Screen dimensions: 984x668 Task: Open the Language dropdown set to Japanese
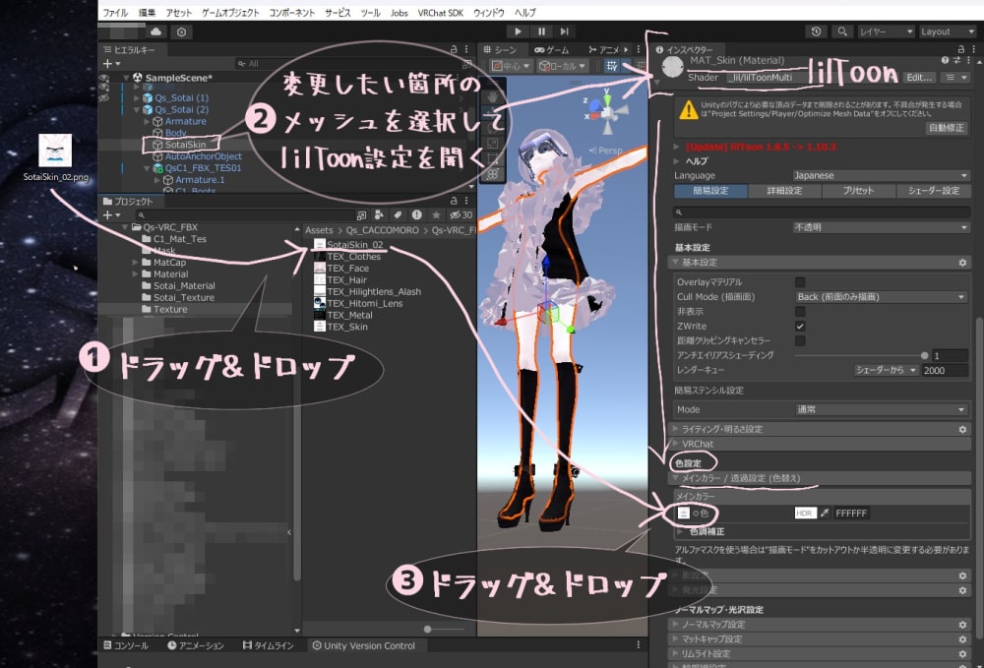(x=881, y=176)
